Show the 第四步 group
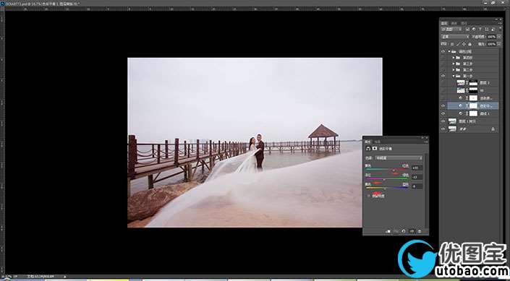This screenshot has height=281, width=510. coord(443,58)
